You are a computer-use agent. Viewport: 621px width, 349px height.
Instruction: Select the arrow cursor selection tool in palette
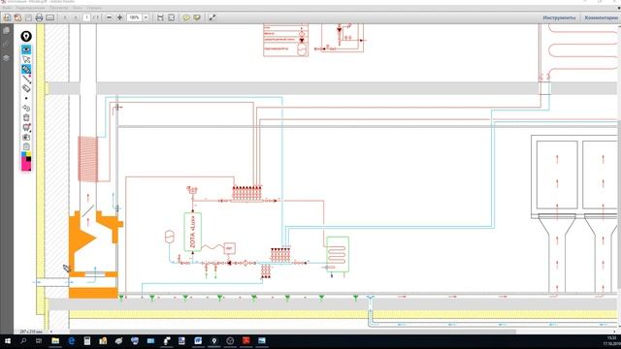tap(26, 59)
